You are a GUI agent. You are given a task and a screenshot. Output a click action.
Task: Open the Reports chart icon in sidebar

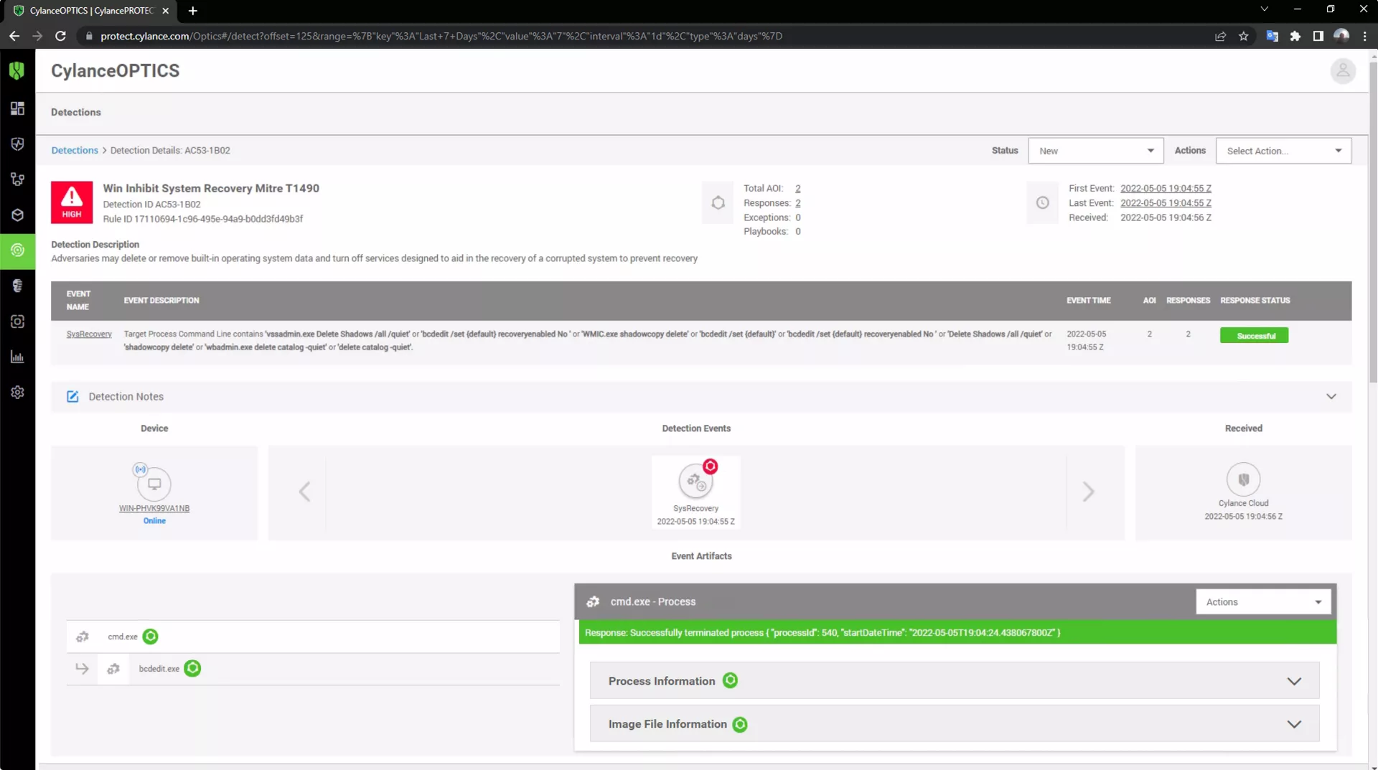(17, 357)
